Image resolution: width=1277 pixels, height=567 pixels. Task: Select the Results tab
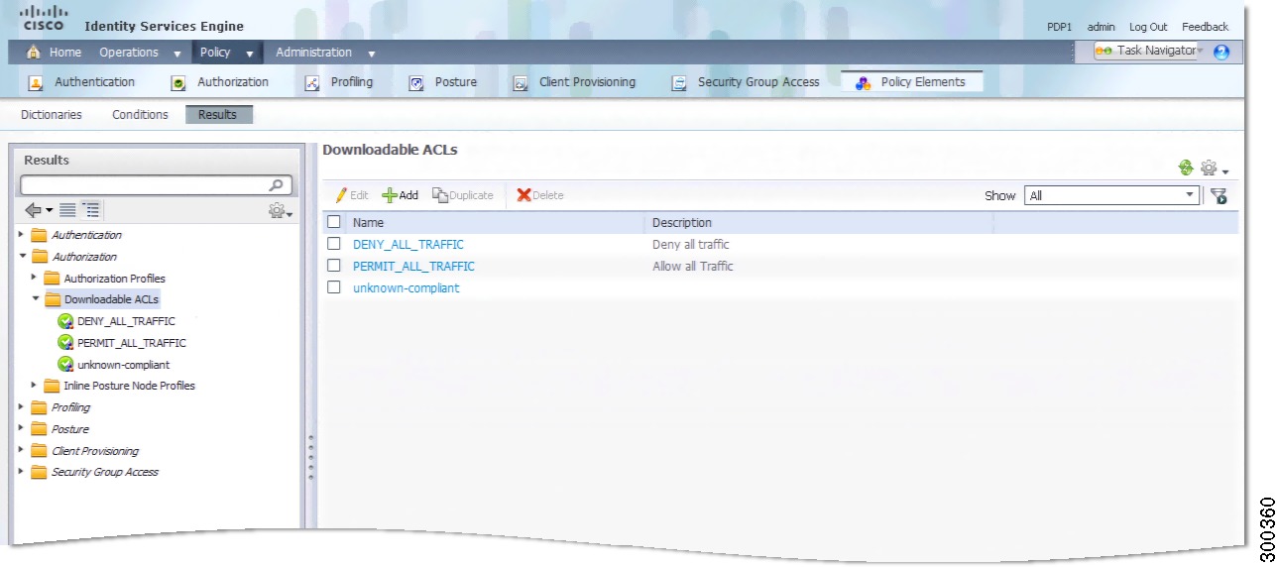218,115
